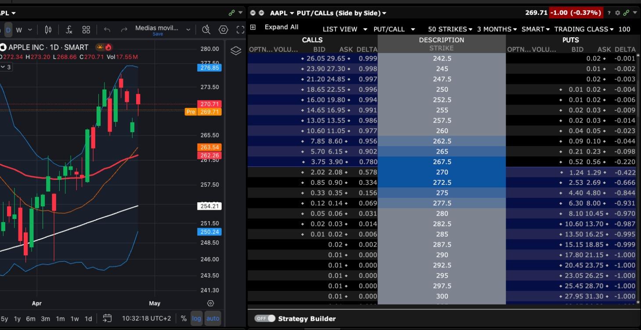This screenshot has height=330, width=641.
Task: Toggle auto scale on the chart
Action: coord(213,319)
